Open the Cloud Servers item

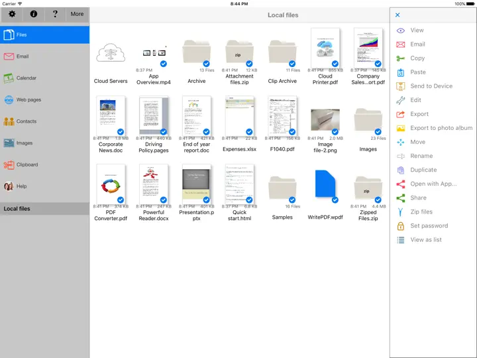[x=111, y=53]
